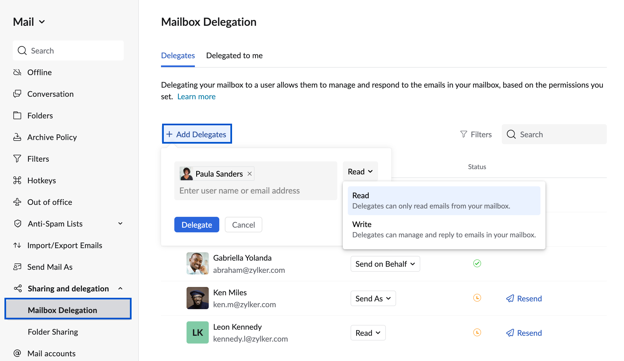Screen dimensions: 624x361
Task: Select the Archive Policy icon
Action: (17, 137)
